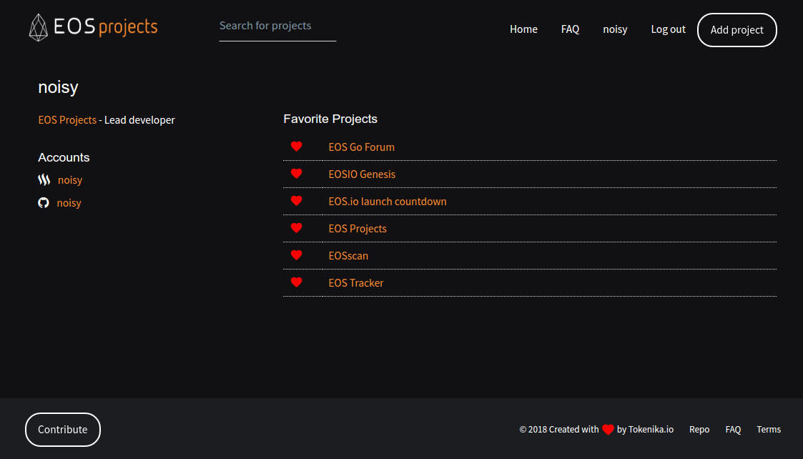Click the 2018 Created with text
This screenshot has width=803, height=459.
tap(559, 429)
